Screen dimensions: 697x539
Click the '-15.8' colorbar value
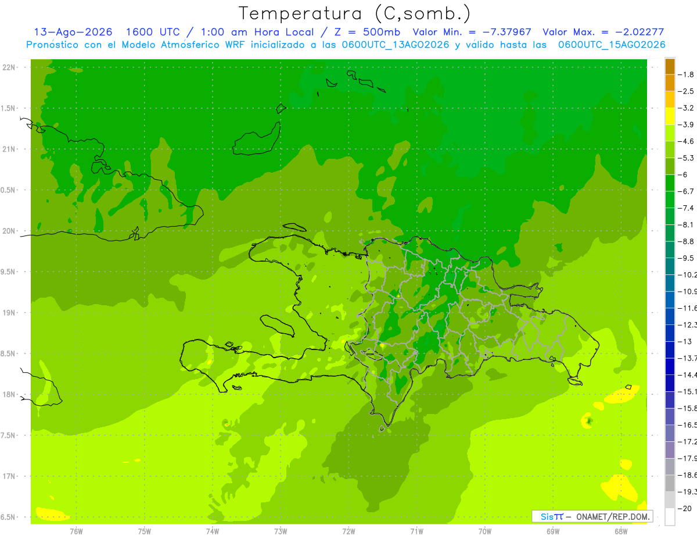(x=688, y=408)
